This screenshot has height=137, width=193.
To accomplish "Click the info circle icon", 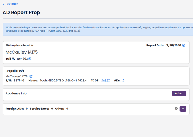I will (176, 109).
